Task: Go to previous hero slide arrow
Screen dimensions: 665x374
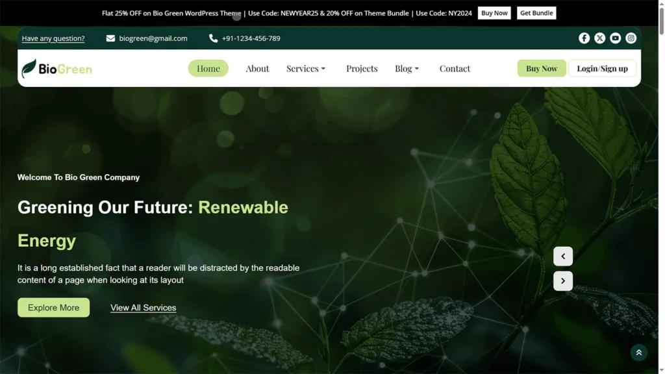Action: pos(563,256)
